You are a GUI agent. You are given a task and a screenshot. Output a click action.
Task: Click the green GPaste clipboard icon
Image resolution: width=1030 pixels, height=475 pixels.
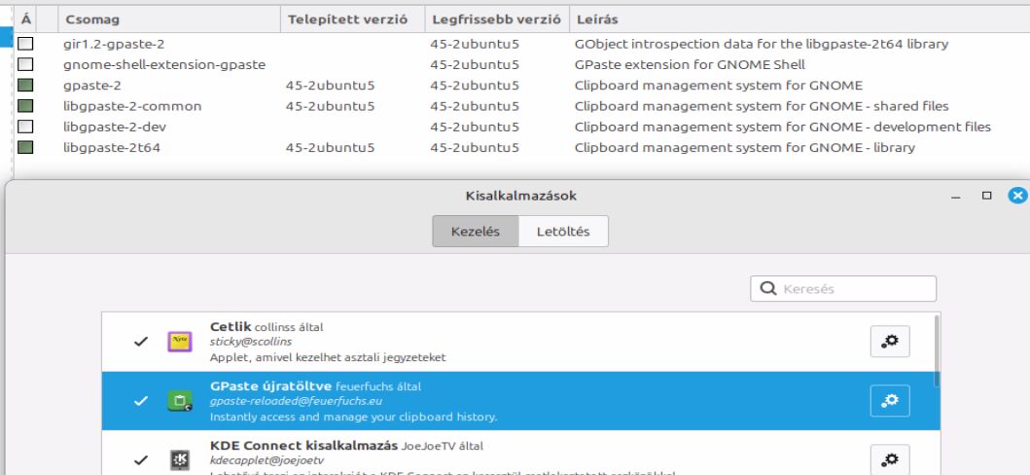179,400
